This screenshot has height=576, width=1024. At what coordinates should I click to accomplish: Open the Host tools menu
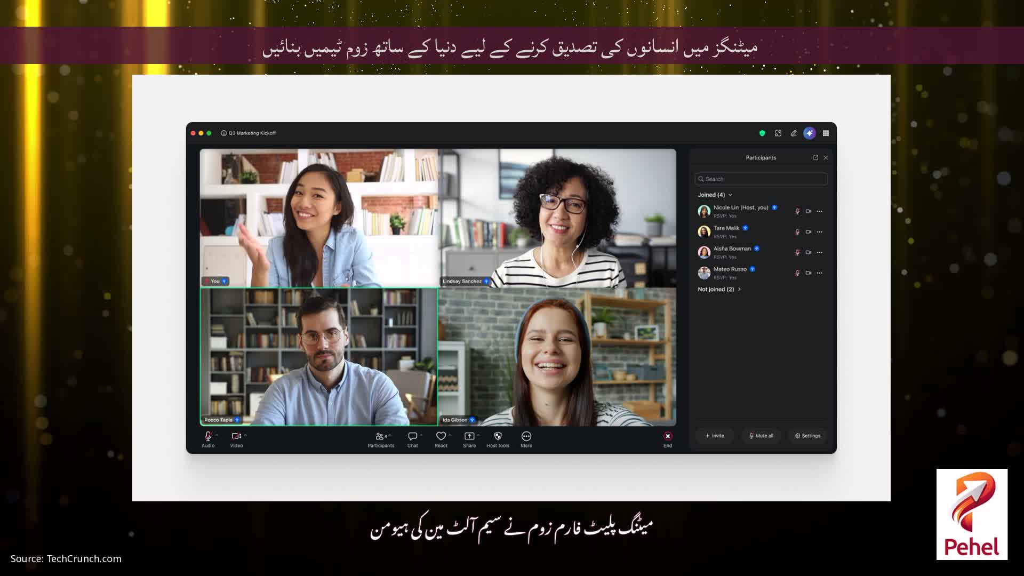point(497,436)
